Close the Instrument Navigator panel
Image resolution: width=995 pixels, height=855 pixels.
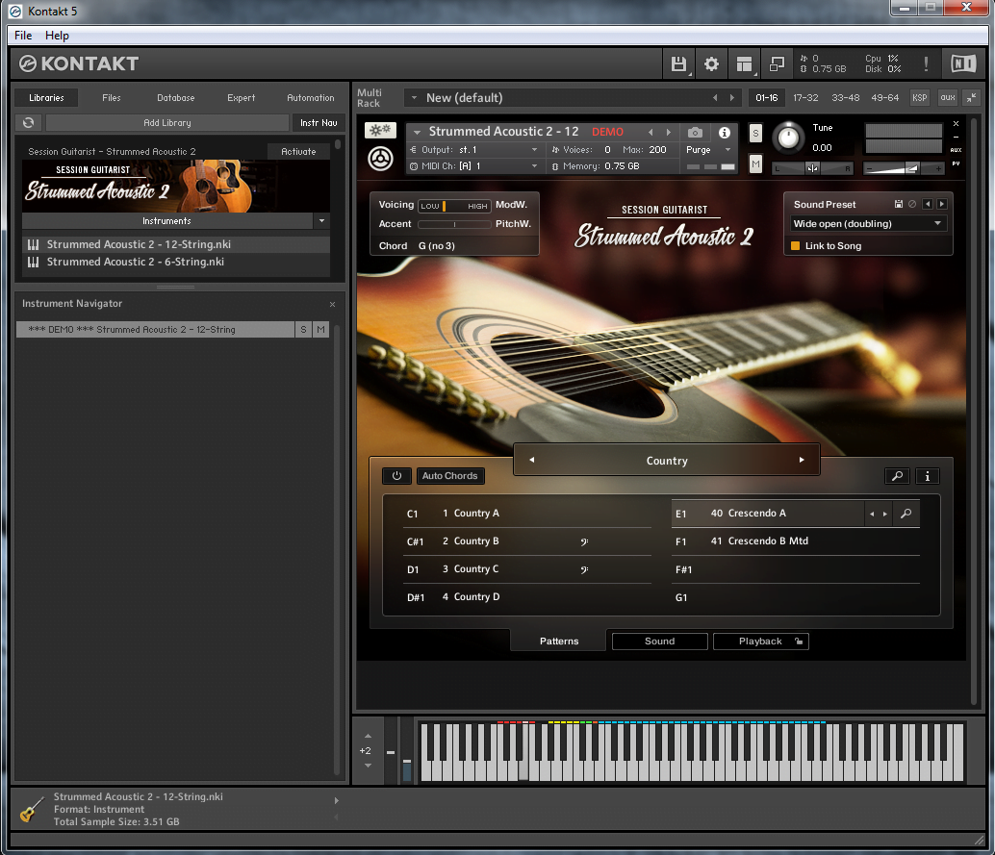click(332, 305)
